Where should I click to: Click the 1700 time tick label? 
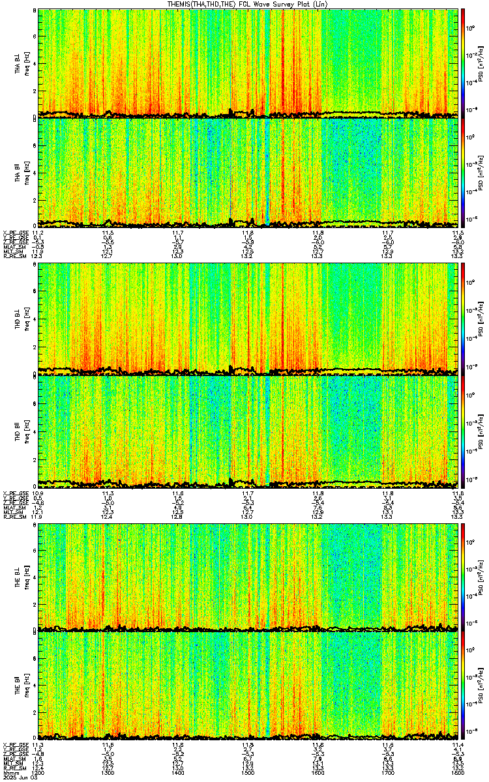[388, 774]
